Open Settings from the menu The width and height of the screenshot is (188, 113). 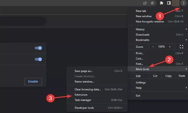158,82
